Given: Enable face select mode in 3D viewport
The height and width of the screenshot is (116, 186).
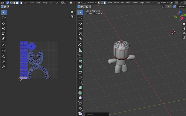Looking at the screenshot, I should (105, 3).
